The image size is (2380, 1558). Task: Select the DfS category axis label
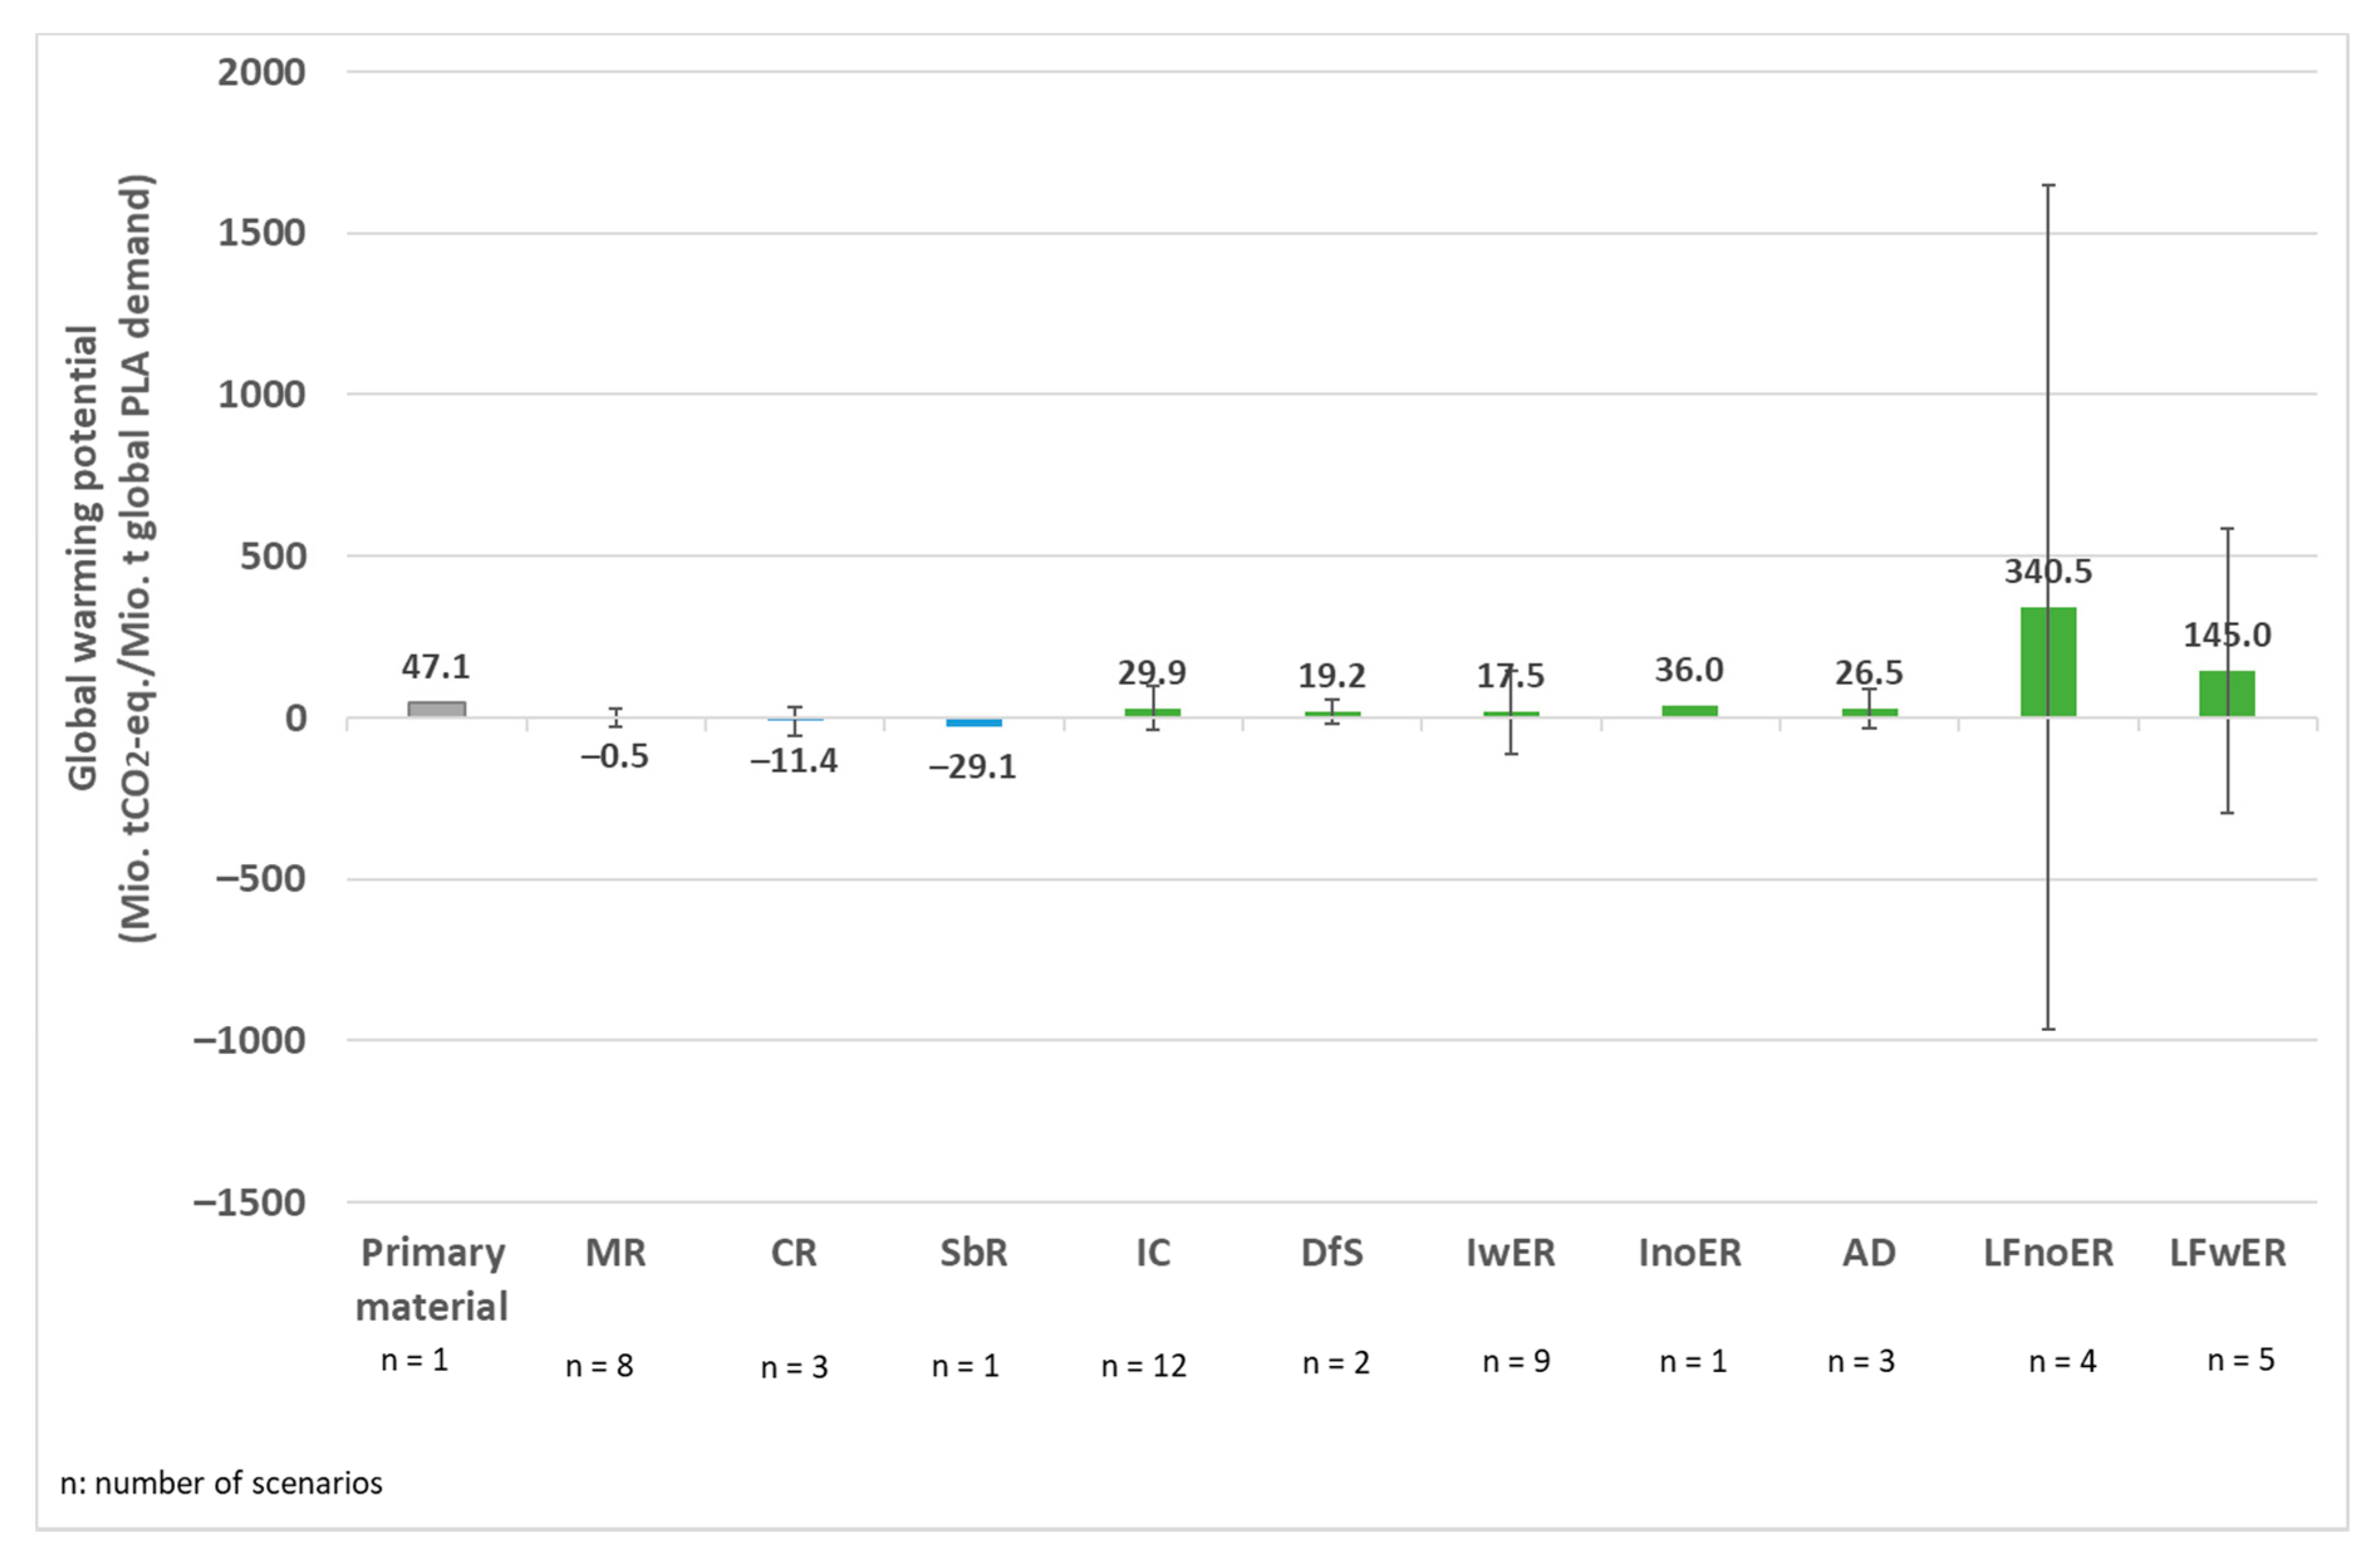(1332, 1253)
